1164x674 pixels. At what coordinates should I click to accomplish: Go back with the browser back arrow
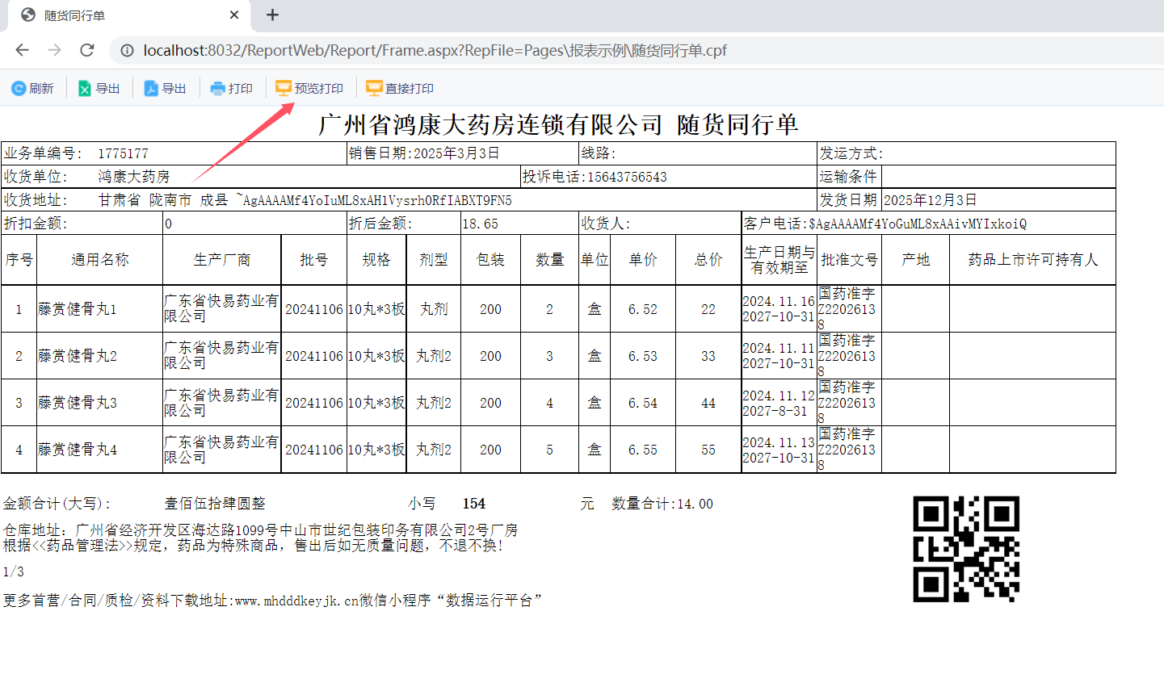click(22, 50)
